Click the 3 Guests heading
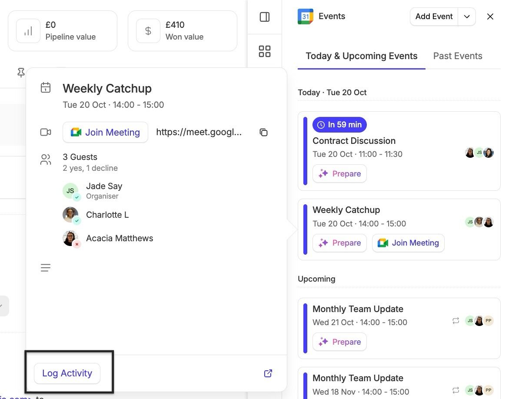The width and height of the screenshot is (512, 399). point(80,157)
